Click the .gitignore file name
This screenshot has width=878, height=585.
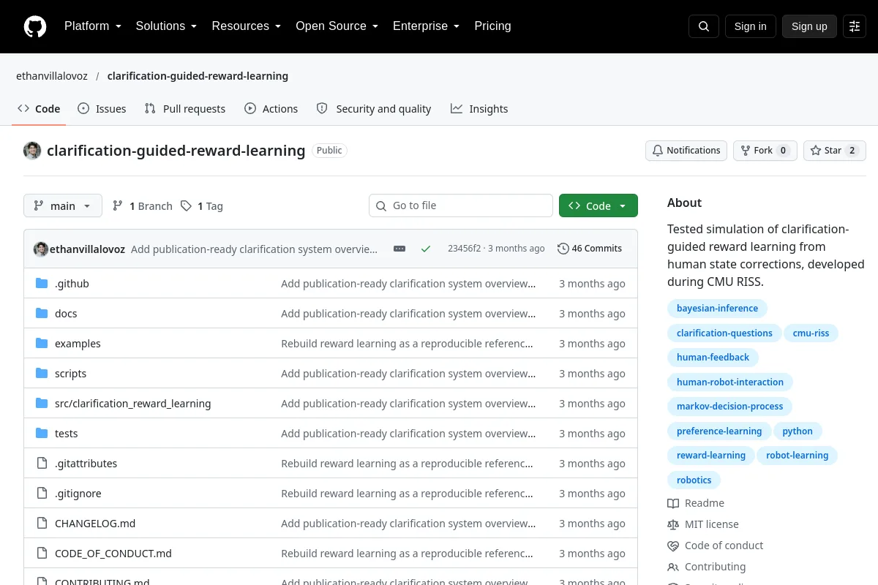point(78,494)
